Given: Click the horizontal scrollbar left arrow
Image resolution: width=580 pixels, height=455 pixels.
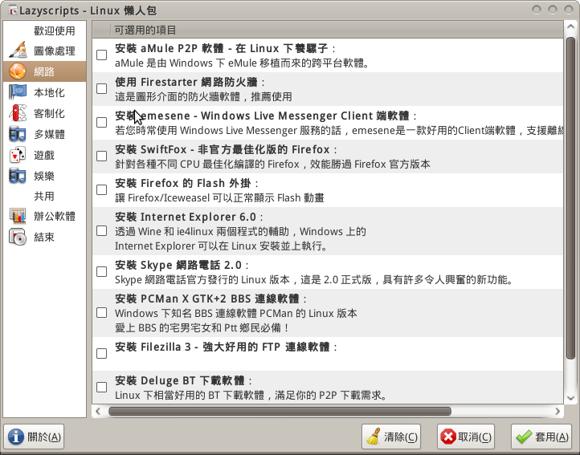Looking at the screenshot, I should (98, 411).
